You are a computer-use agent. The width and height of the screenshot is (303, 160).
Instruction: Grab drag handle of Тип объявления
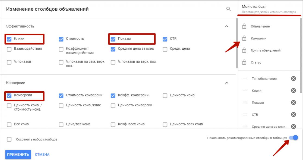pos(245,79)
